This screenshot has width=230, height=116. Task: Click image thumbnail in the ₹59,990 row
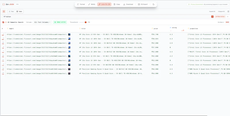(x=69, y=69)
